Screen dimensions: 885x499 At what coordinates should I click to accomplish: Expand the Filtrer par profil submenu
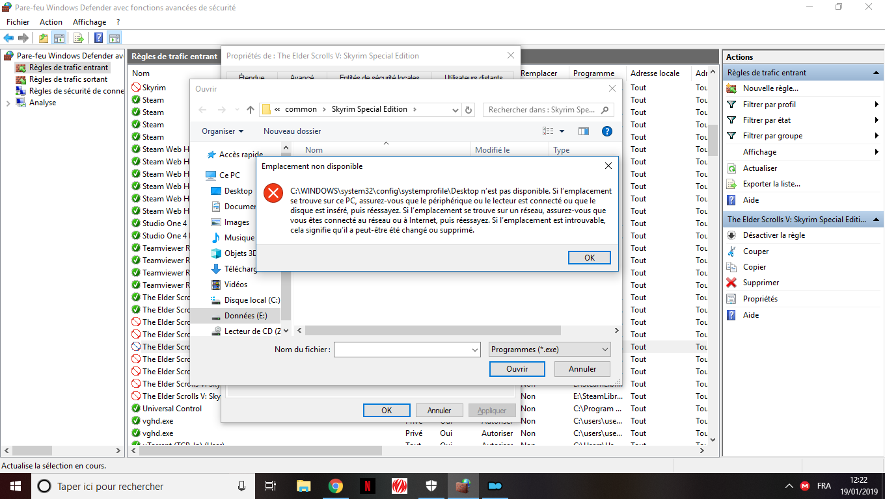pos(876,105)
